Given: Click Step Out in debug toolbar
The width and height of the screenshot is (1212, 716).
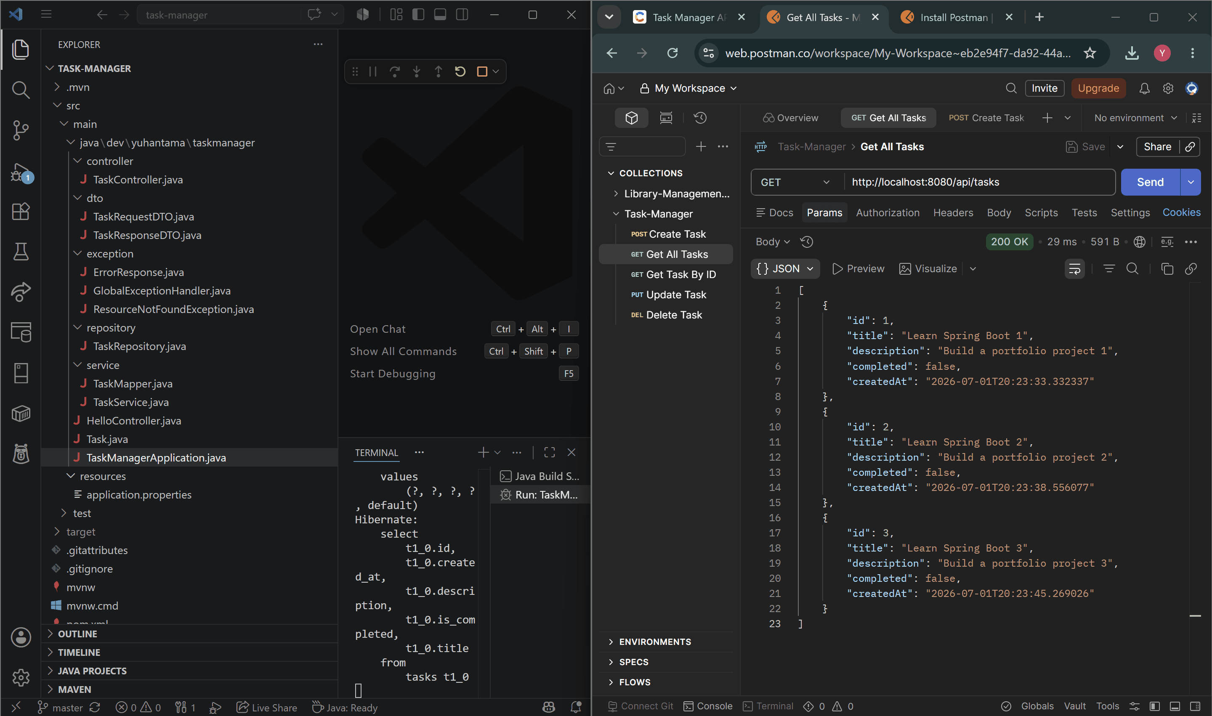Looking at the screenshot, I should point(438,72).
